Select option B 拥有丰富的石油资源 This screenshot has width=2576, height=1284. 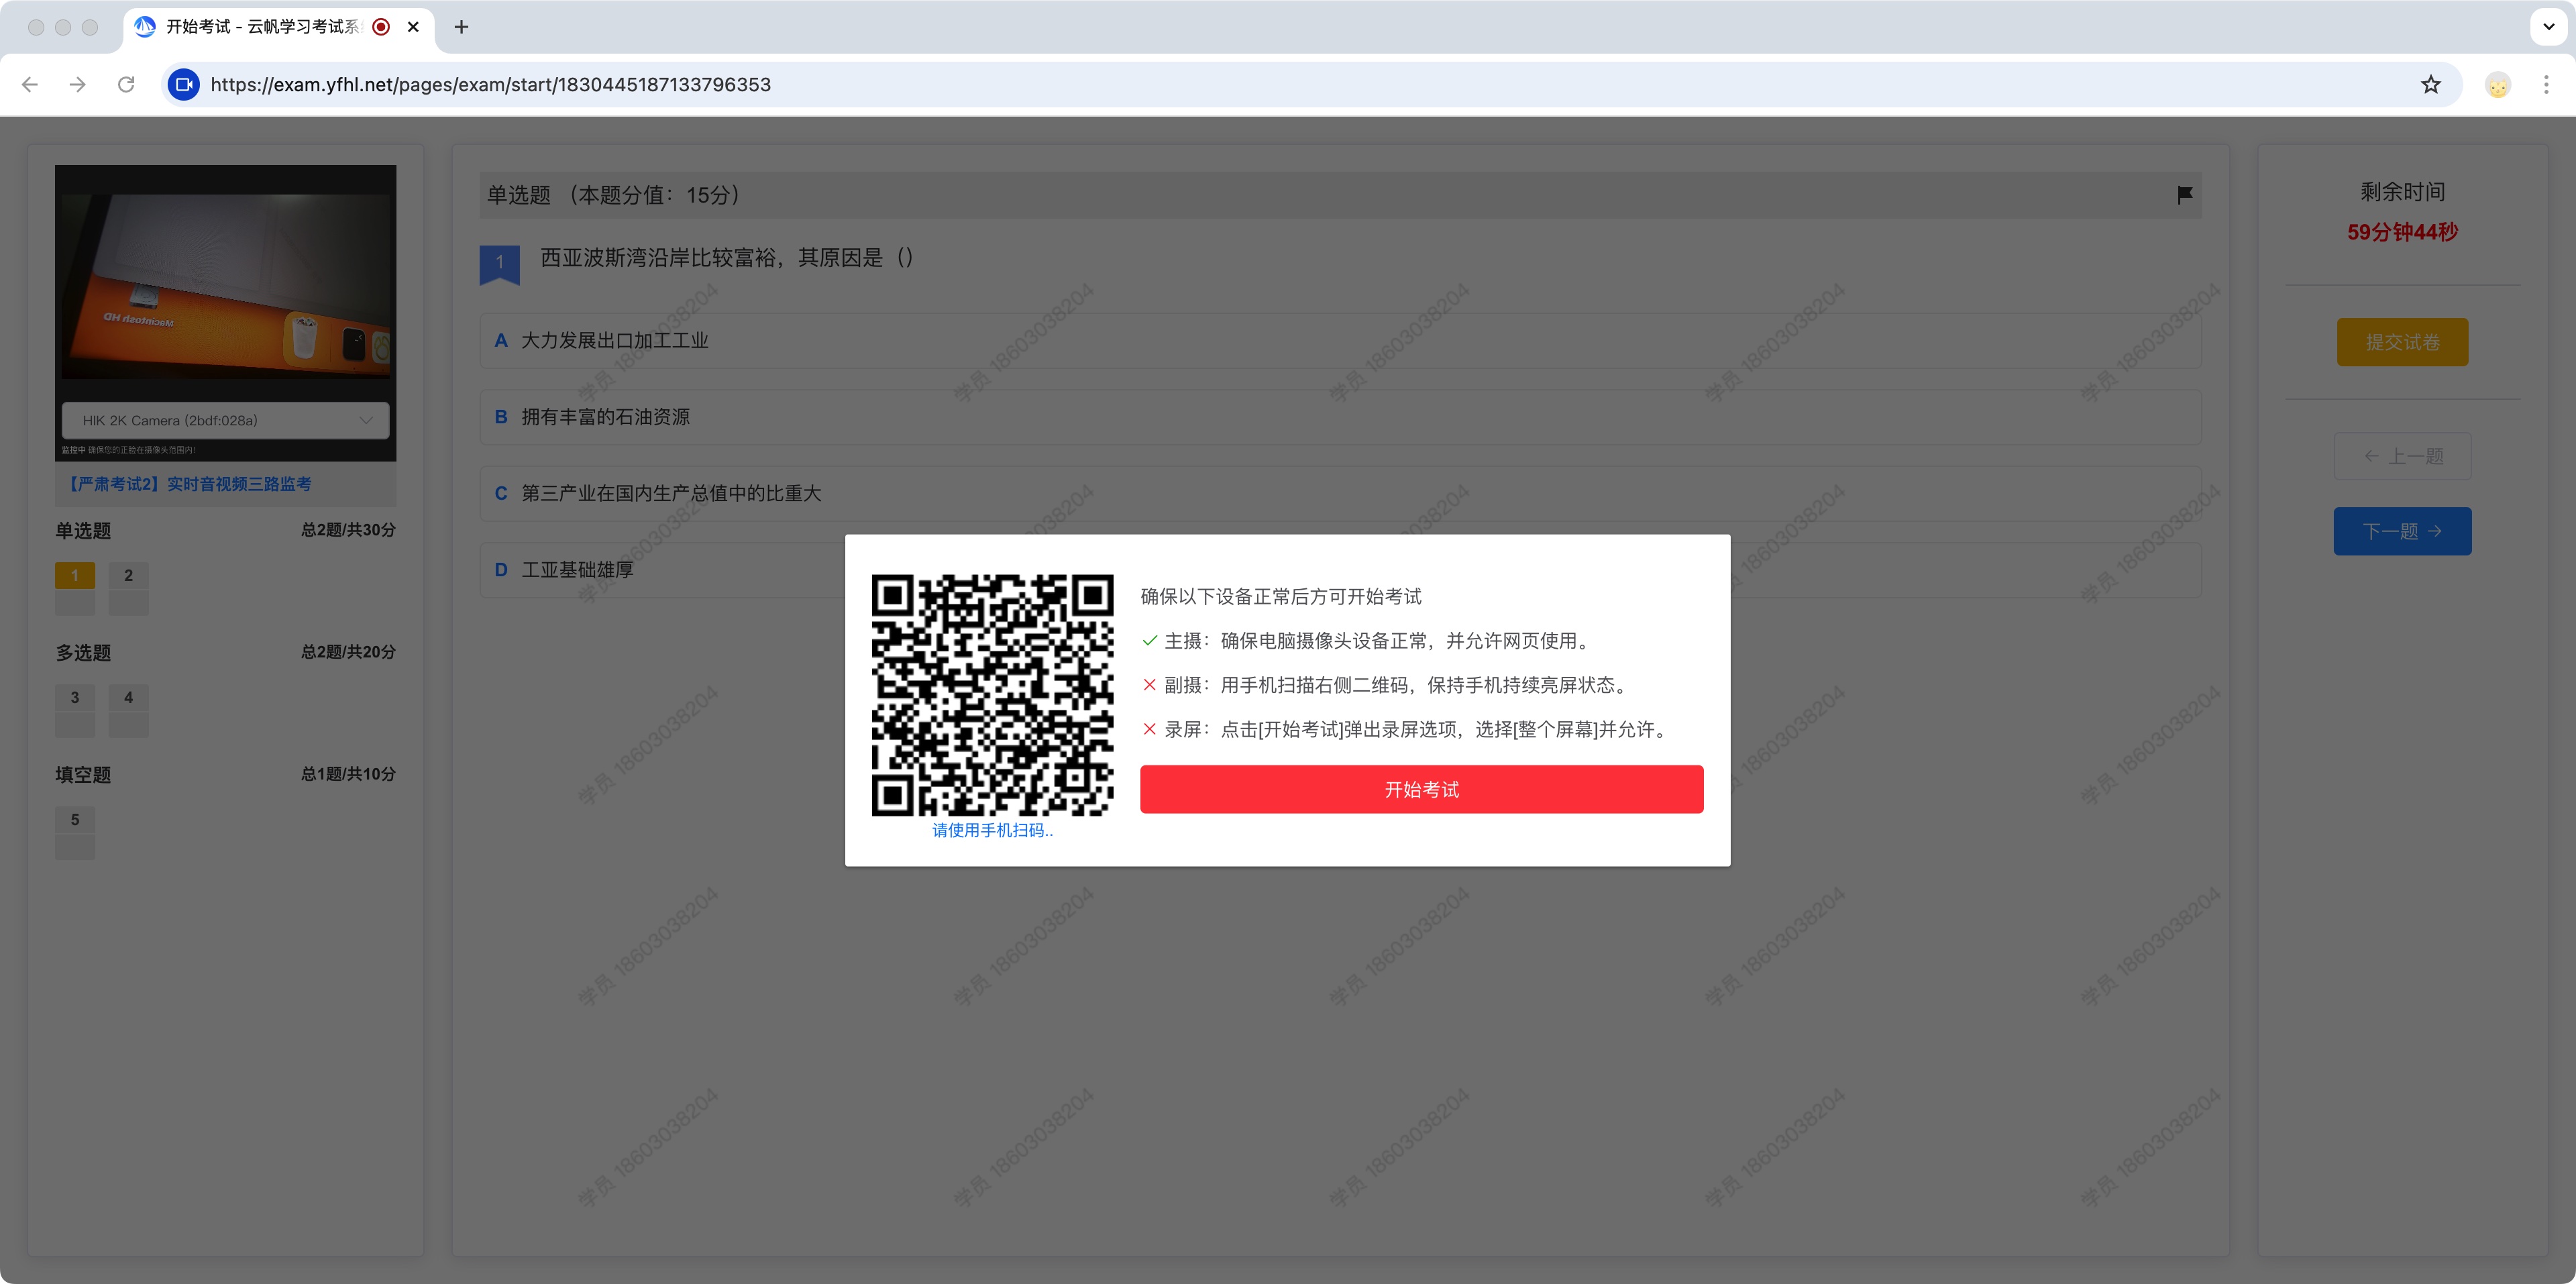[x=1340, y=417]
